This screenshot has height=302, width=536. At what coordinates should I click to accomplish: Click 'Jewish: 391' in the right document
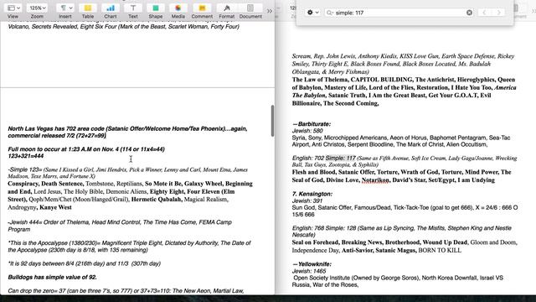coord(307,200)
